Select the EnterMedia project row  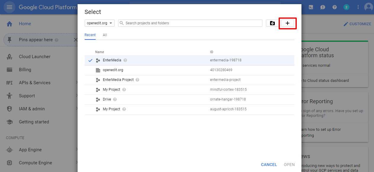(x=190, y=60)
